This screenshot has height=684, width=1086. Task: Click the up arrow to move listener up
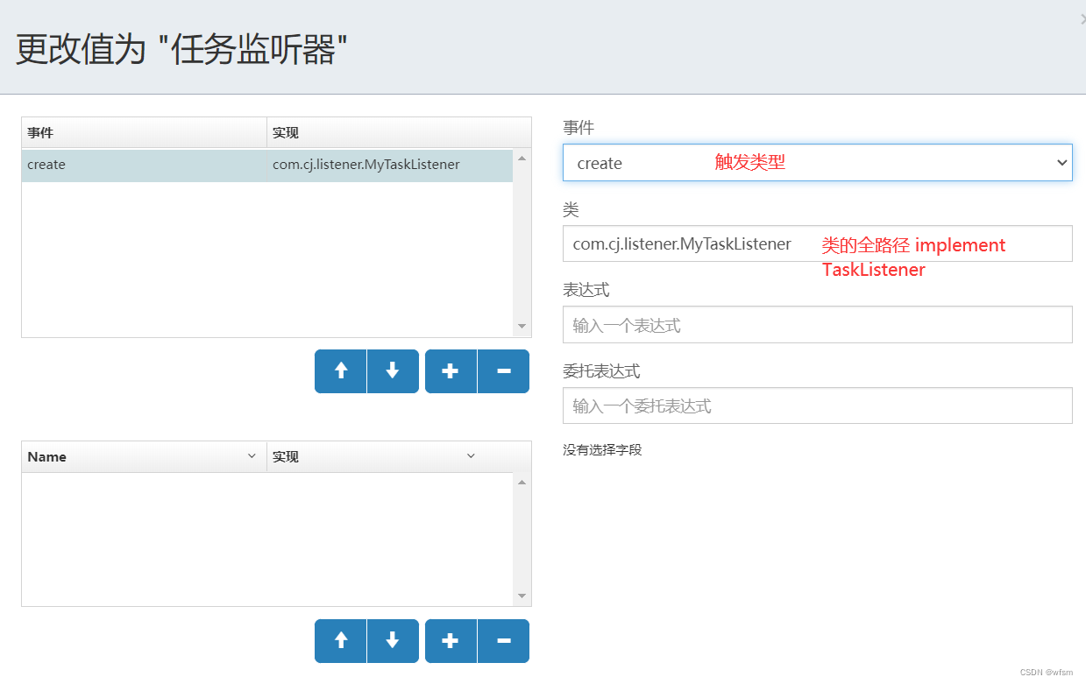pos(340,370)
